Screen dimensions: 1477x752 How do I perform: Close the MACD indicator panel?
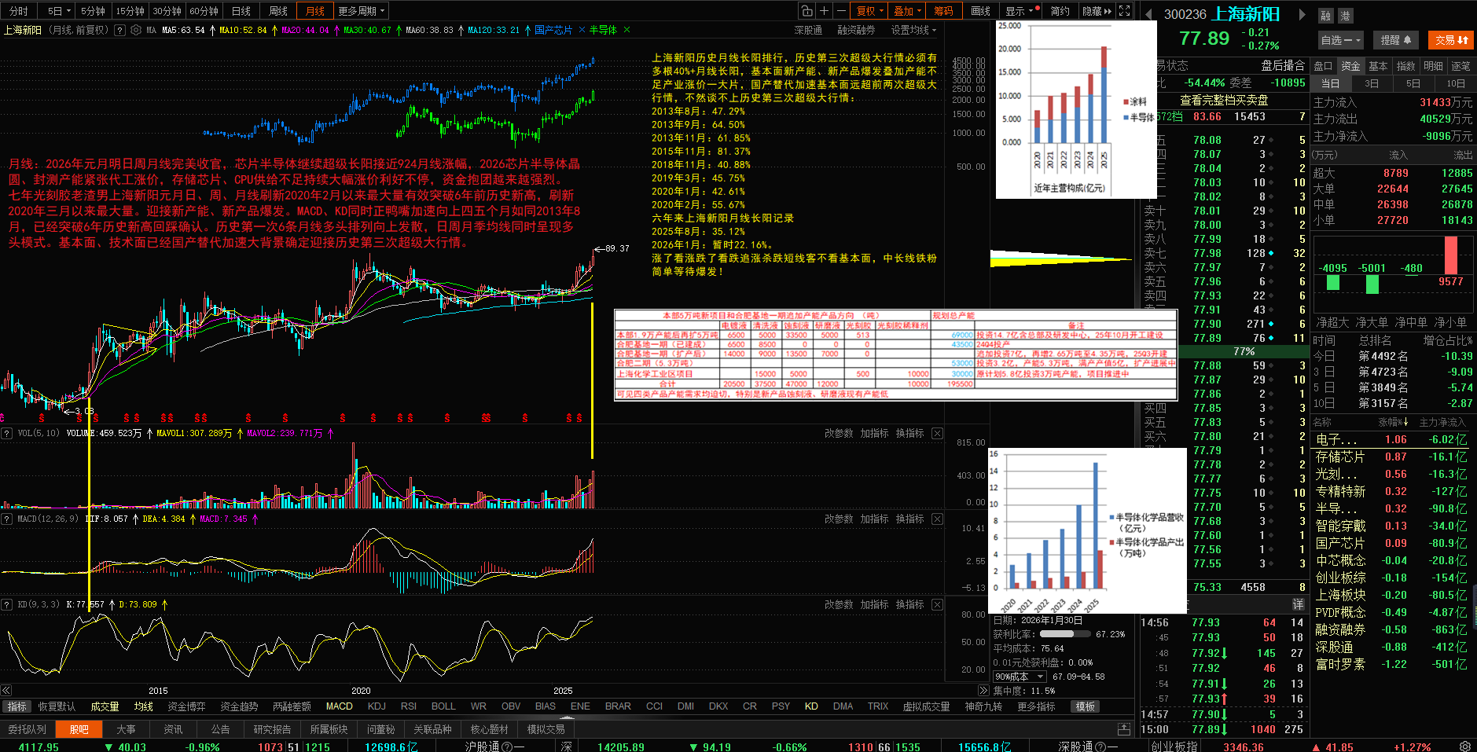pos(937,519)
